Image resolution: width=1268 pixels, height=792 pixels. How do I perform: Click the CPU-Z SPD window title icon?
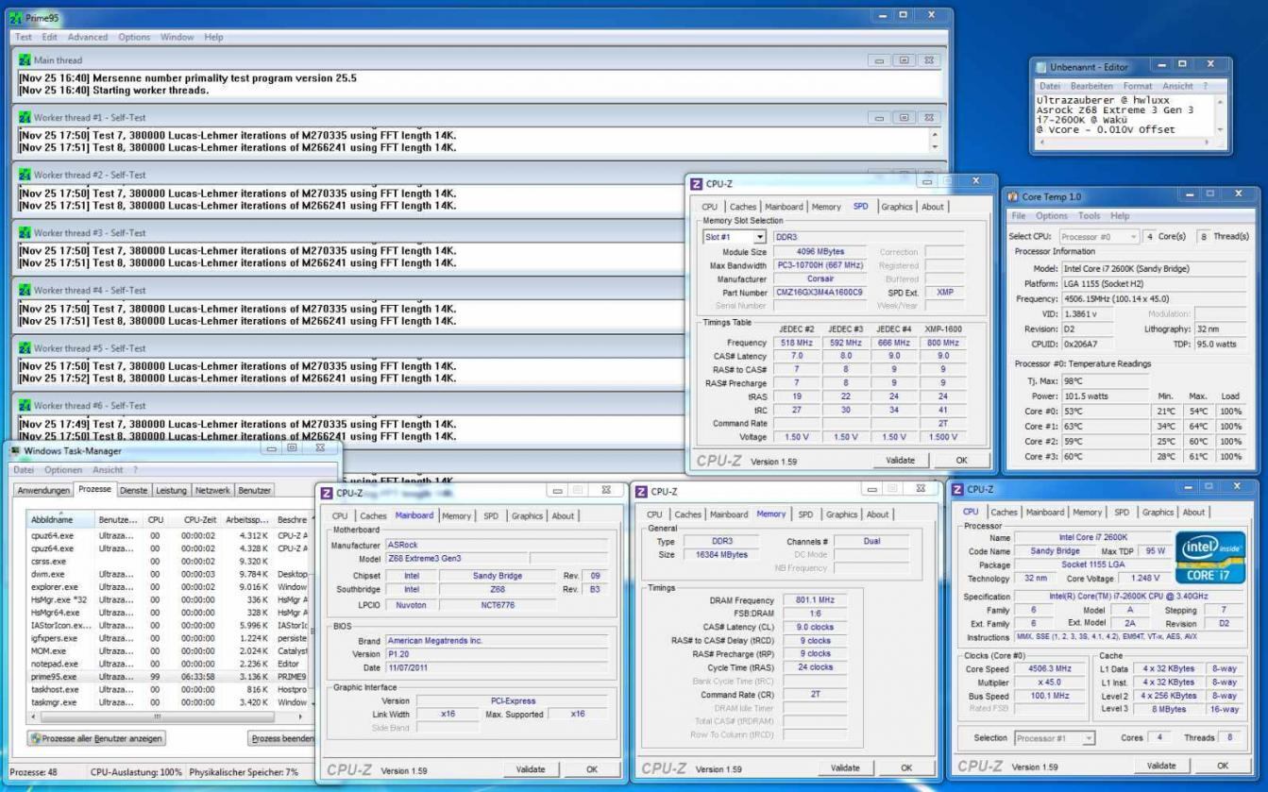coord(697,183)
